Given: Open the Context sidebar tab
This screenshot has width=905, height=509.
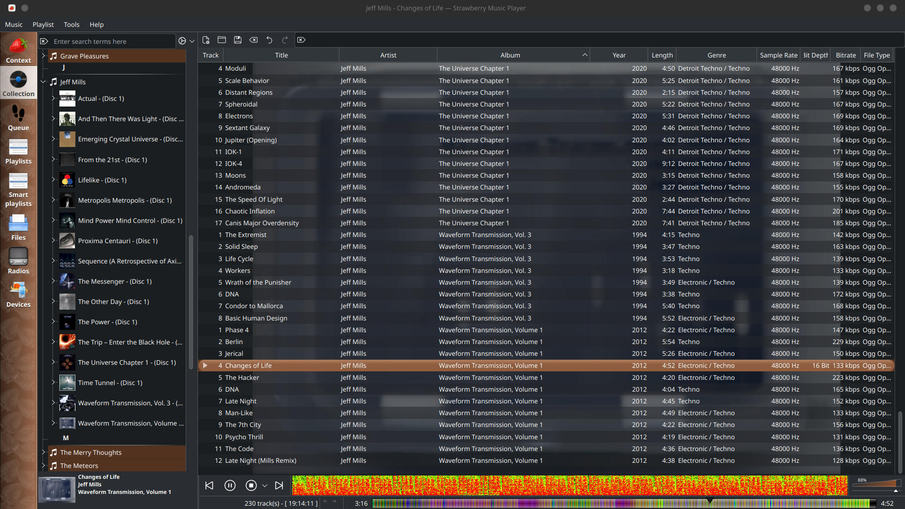Looking at the screenshot, I should [x=18, y=49].
